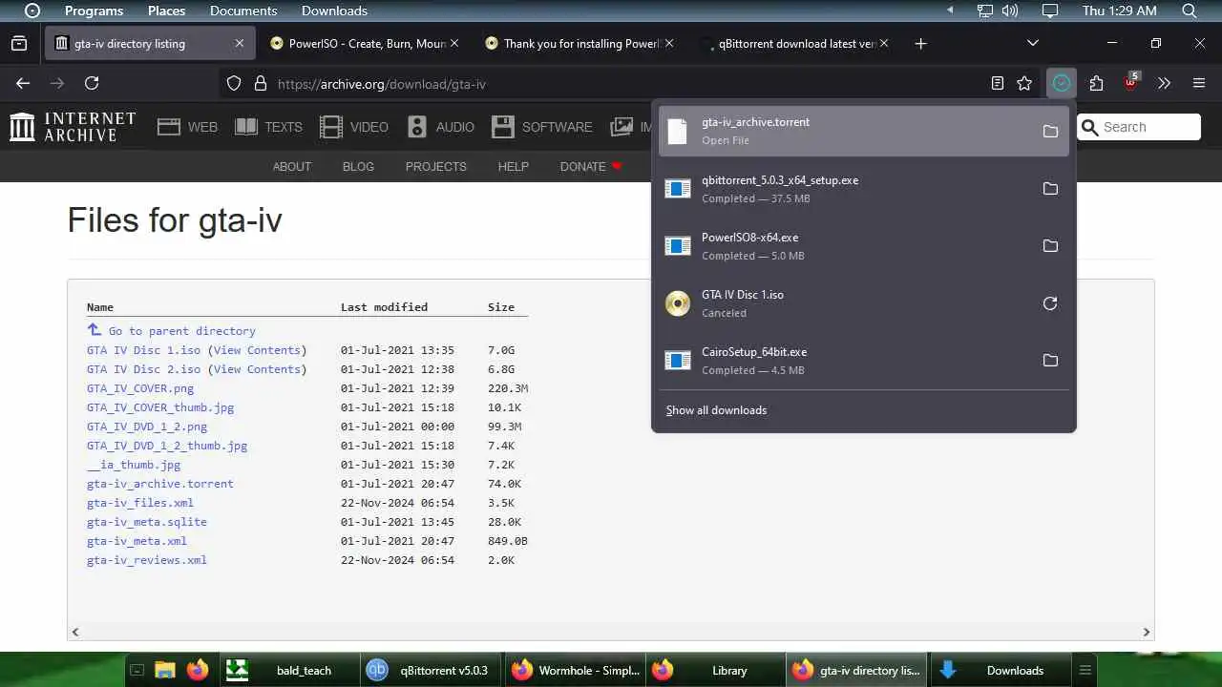Open the extensions puzzle icon
This screenshot has width=1222, height=687.
click(x=1096, y=84)
